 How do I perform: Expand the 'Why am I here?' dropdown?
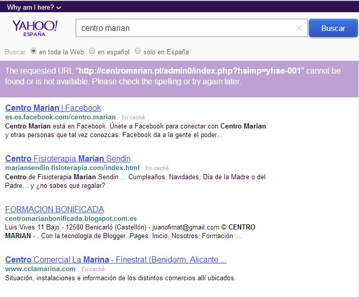pos(34,7)
